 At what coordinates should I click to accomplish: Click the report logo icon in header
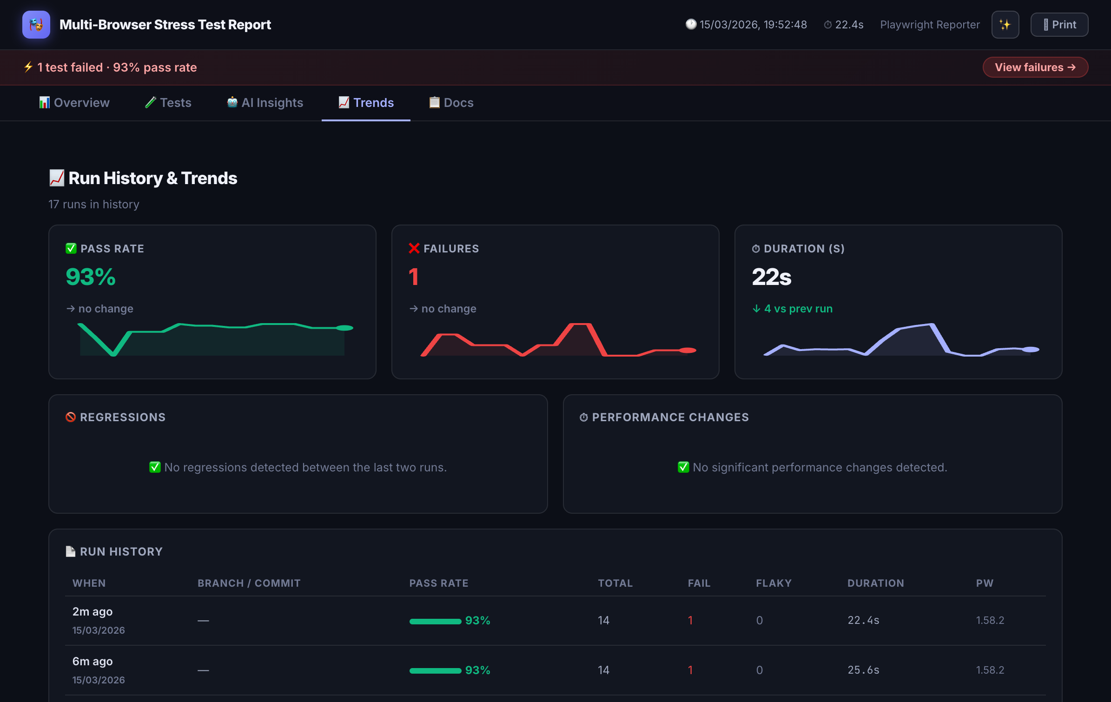click(x=36, y=25)
